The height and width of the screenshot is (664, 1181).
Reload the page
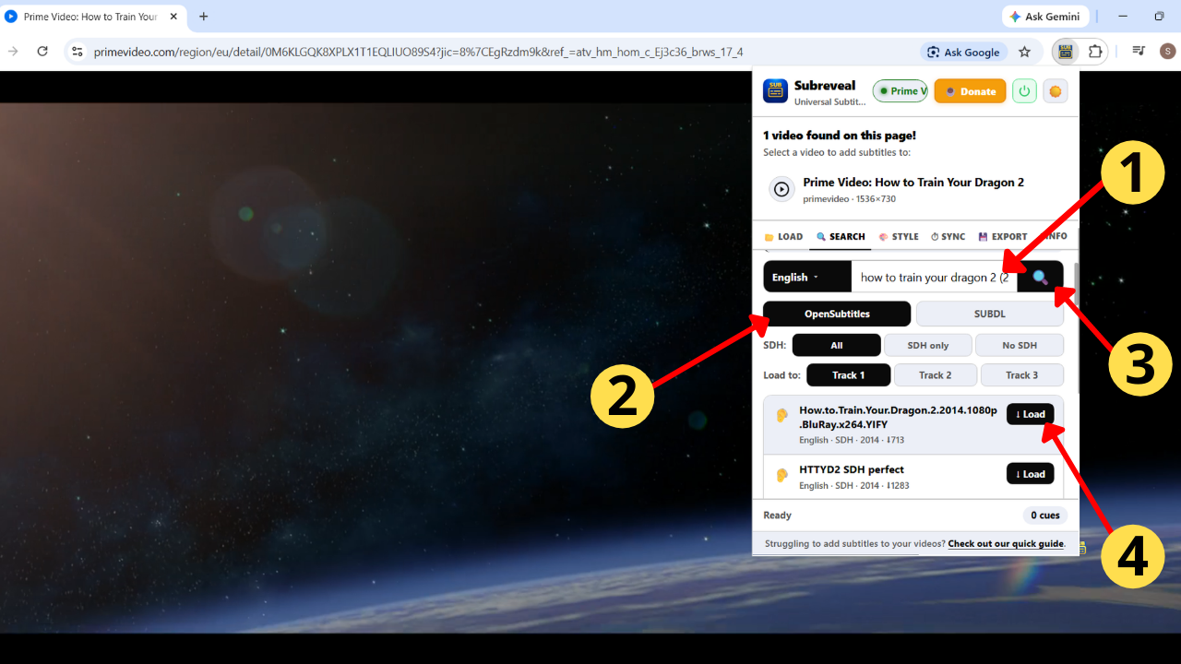(42, 52)
